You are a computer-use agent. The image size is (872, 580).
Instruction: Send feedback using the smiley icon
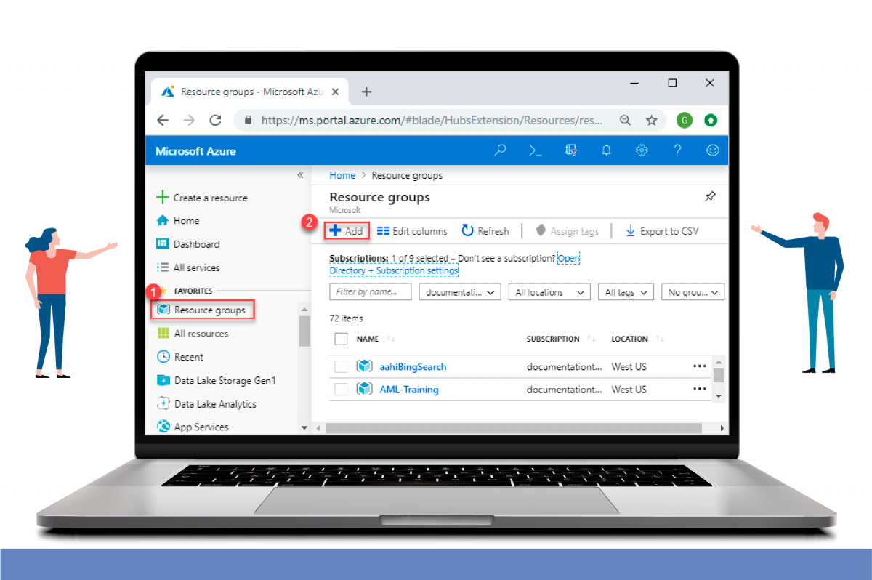(x=712, y=150)
